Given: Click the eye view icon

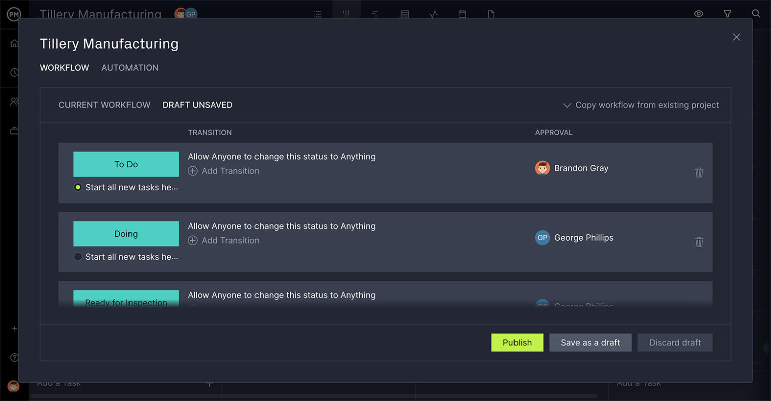Looking at the screenshot, I should click(x=698, y=14).
